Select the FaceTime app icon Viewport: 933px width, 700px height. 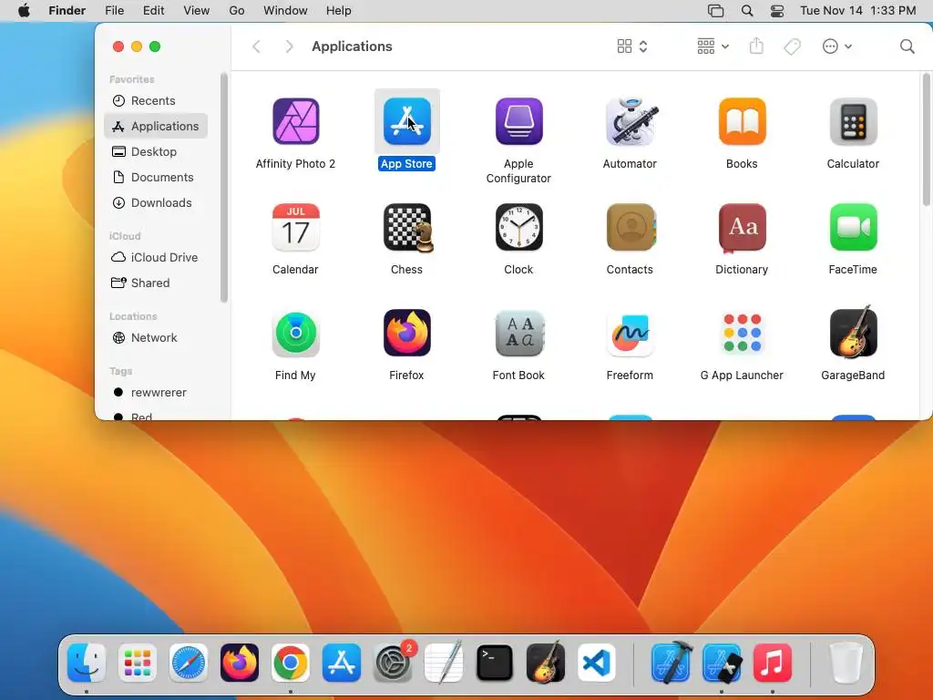(x=853, y=227)
